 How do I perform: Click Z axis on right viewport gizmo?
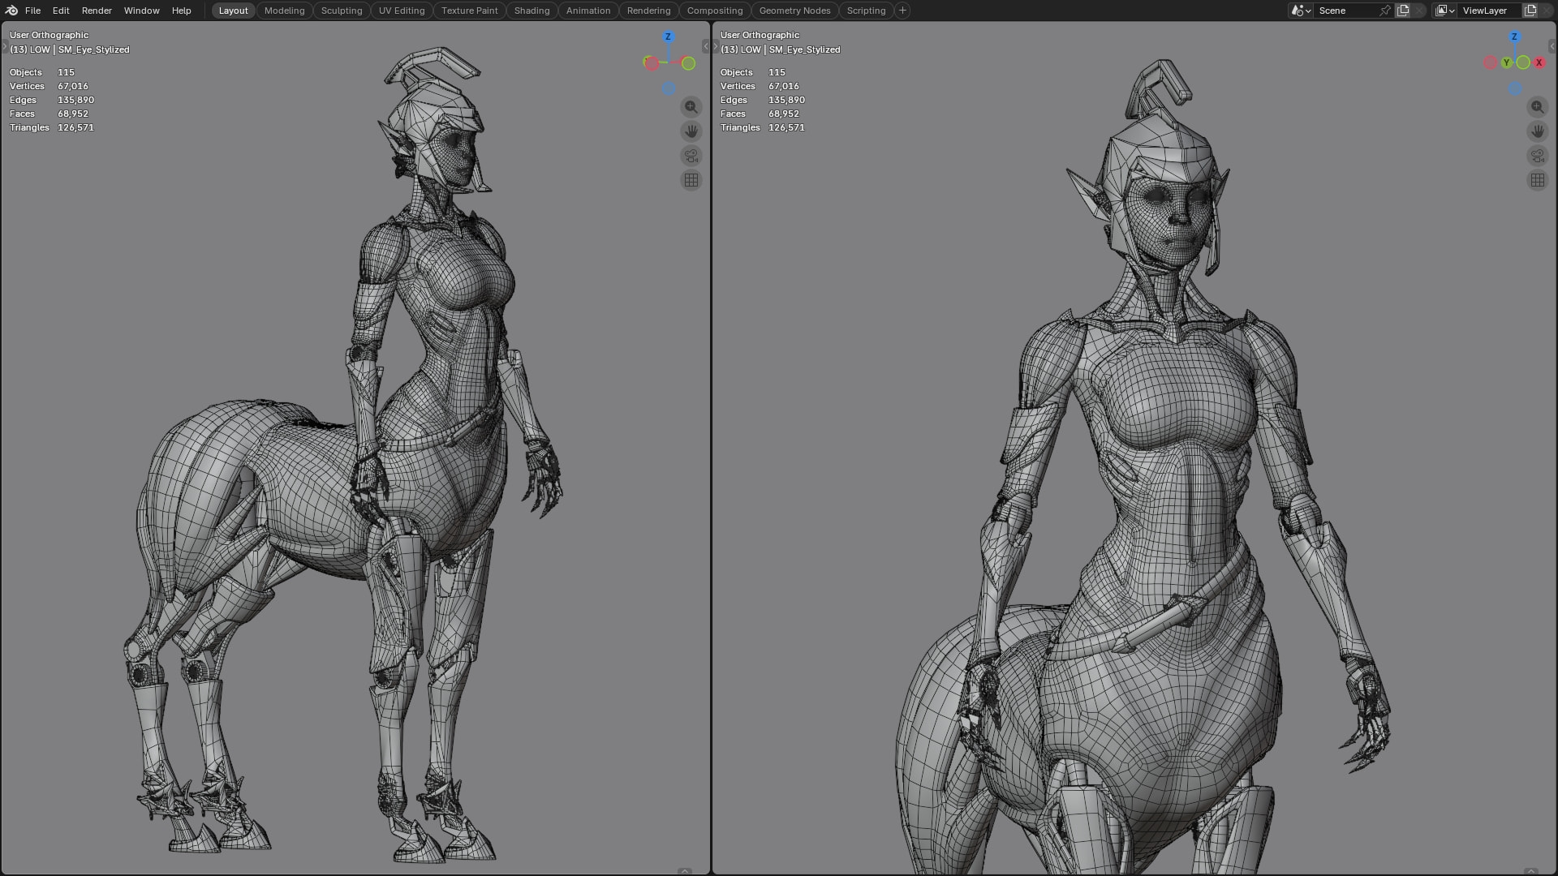pyautogui.click(x=1514, y=36)
